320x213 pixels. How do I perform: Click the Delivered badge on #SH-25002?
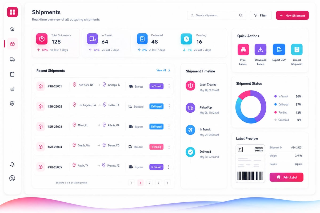coord(157,106)
